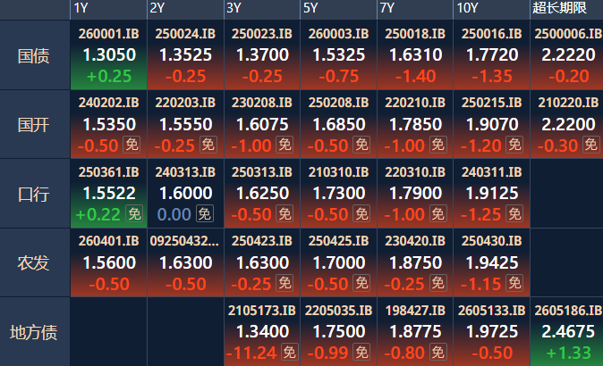Screen dimensions: 603x366
Task: Select the 10Y maturity column header
Action: point(466,8)
